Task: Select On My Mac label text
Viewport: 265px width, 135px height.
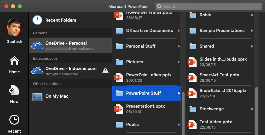Action: [x=57, y=96]
